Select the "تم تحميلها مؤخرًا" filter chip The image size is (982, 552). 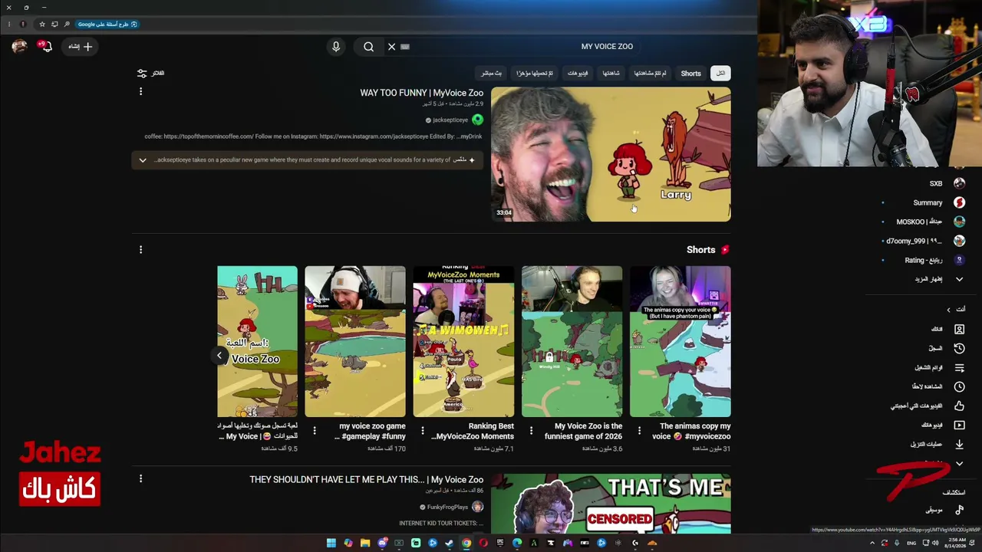(x=534, y=74)
